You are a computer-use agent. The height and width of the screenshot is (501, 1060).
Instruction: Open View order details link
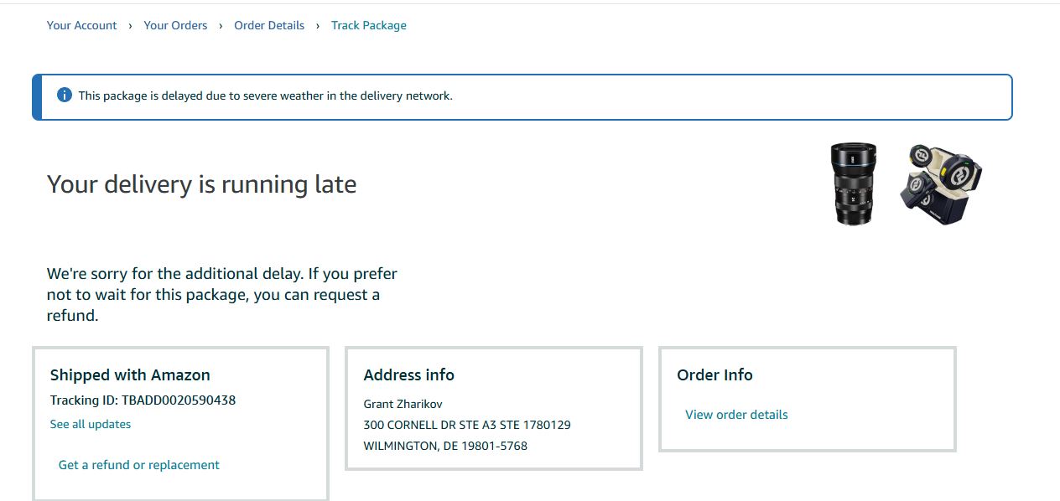point(736,415)
